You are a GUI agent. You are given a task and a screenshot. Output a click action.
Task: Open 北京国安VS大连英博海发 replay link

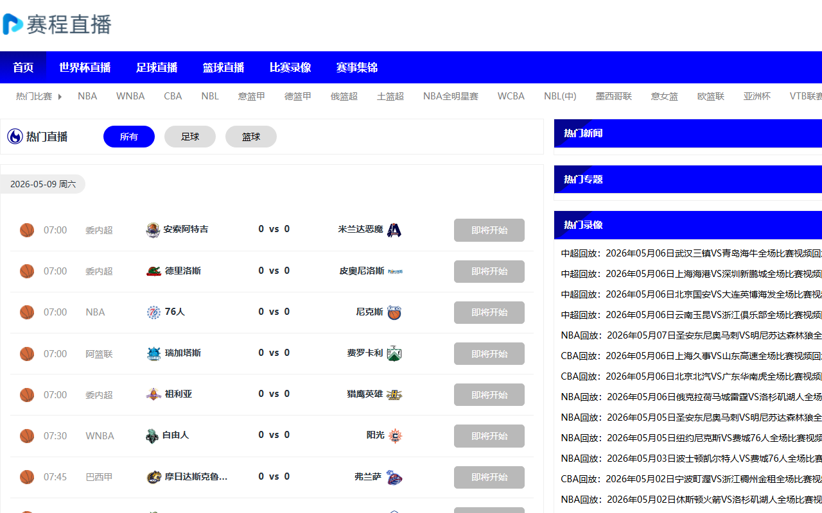tap(691, 294)
